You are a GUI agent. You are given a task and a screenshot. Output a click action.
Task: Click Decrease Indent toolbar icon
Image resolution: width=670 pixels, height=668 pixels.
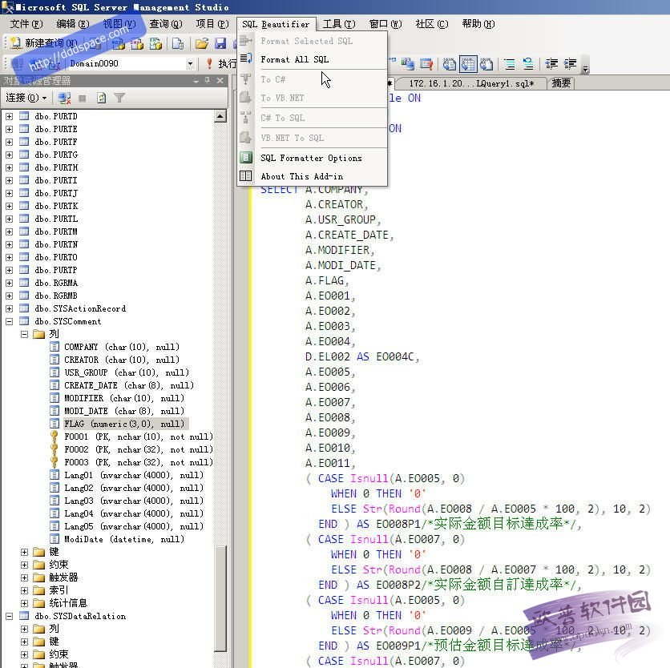[x=551, y=64]
